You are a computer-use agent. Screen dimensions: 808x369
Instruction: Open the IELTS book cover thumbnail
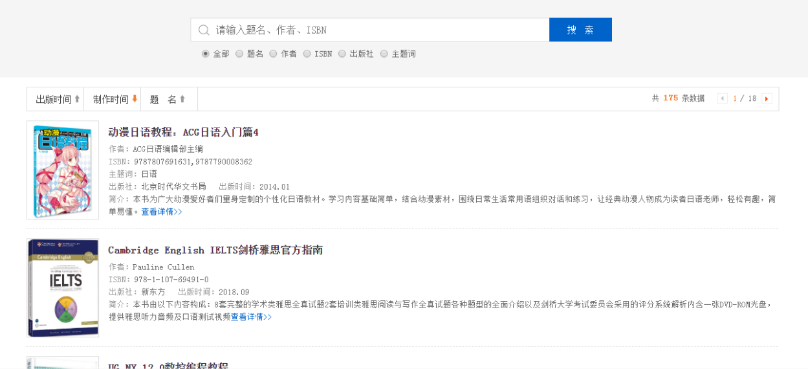(63, 287)
